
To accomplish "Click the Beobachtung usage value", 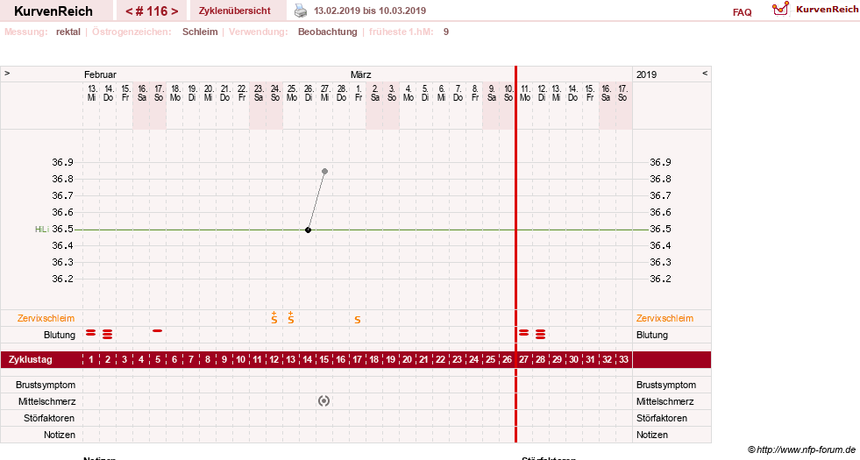I will pos(328,32).
